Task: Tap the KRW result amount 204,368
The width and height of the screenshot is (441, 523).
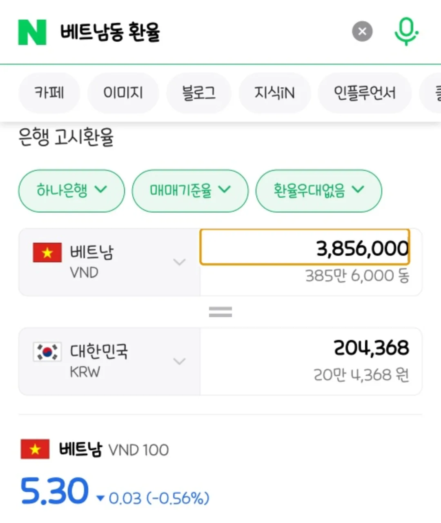Action: [371, 348]
